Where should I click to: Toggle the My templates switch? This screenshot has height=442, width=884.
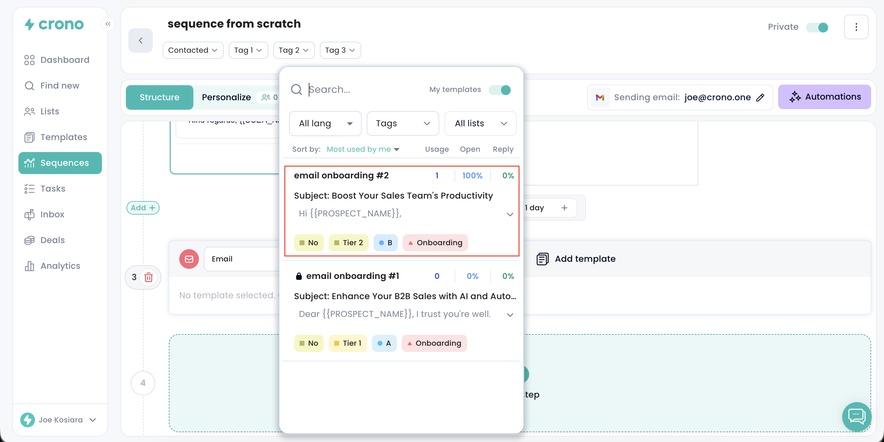tap(500, 90)
